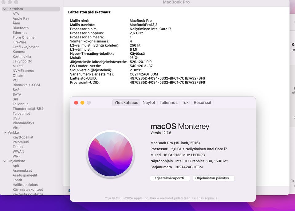Collapse the Verkko section
Image resolution: width=295 pixels, height=211 pixels.
[x=5, y=133]
